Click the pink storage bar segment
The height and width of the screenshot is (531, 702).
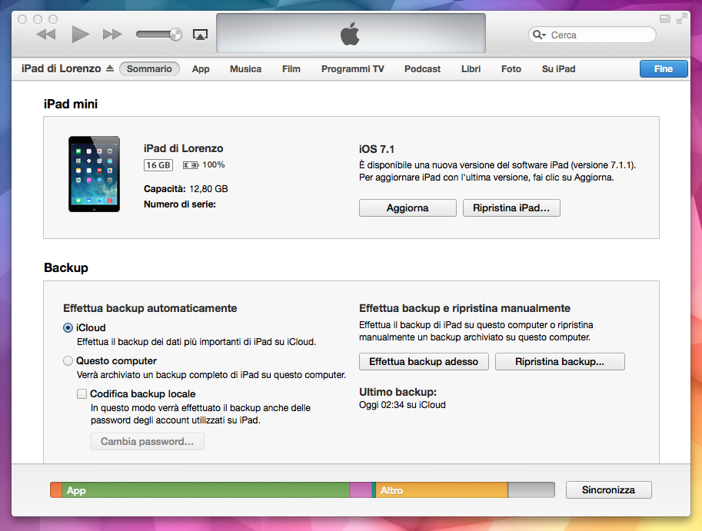point(361,490)
